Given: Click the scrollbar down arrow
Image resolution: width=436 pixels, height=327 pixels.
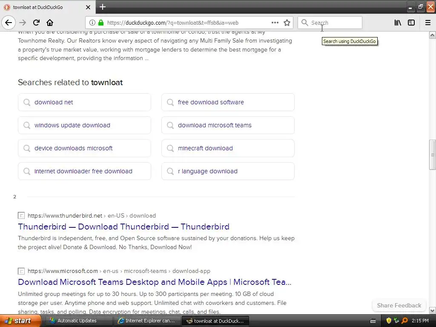Looking at the screenshot, I should [x=432, y=310].
